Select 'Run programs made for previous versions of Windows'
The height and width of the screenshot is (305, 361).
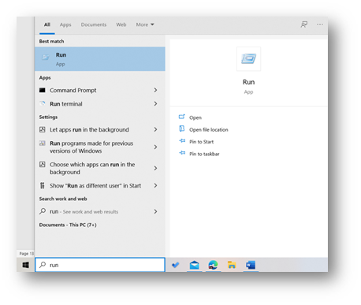[91, 147]
